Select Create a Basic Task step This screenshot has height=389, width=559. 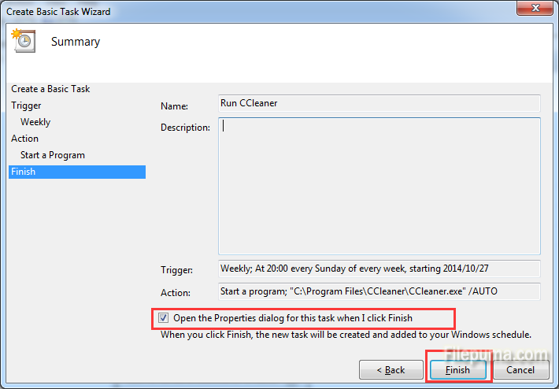pyautogui.click(x=50, y=89)
